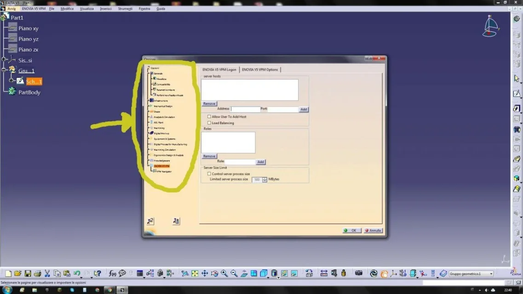The height and width of the screenshot is (294, 523).
Task: Switch to ENOVIA V5 VPM Options tab
Action: tap(260, 69)
